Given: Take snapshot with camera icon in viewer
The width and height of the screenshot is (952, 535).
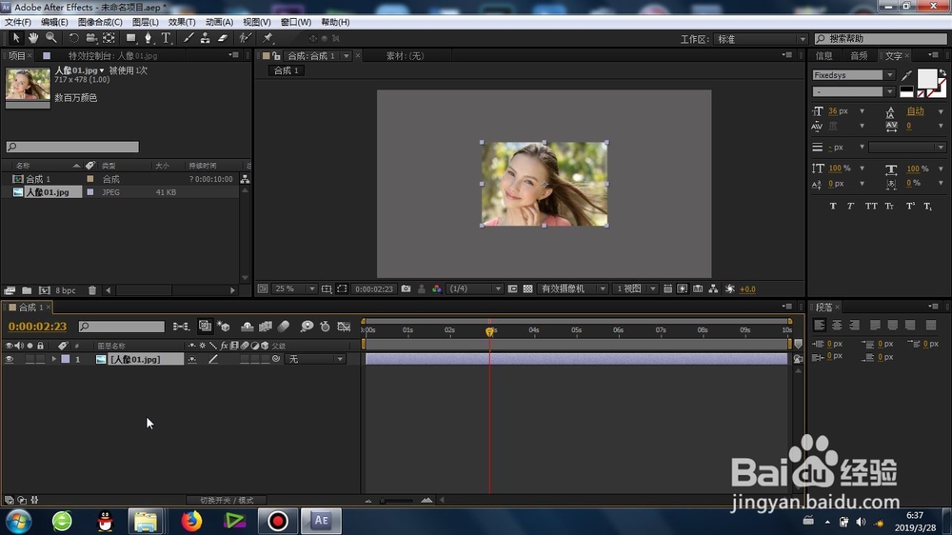Looking at the screenshot, I should coord(406,289).
